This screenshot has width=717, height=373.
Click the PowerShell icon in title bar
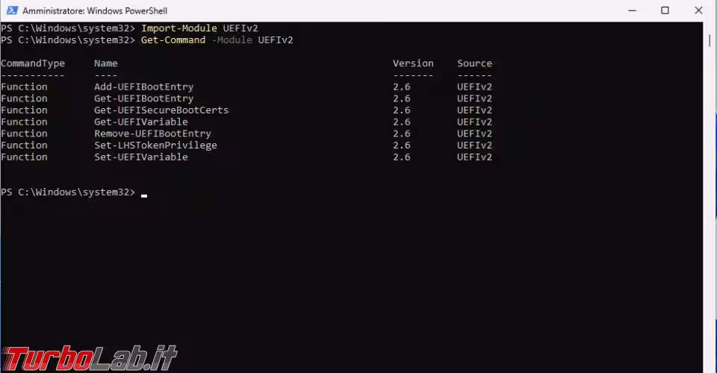click(12, 10)
